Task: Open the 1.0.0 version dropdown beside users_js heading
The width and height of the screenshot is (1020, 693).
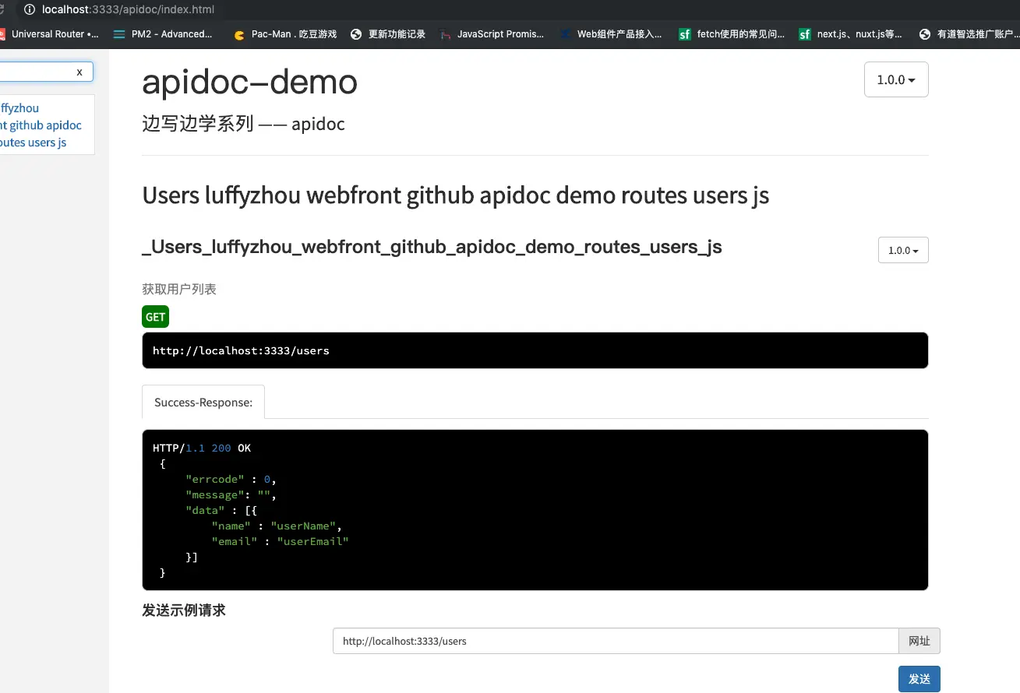Action: pyautogui.click(x=903, y=250)
